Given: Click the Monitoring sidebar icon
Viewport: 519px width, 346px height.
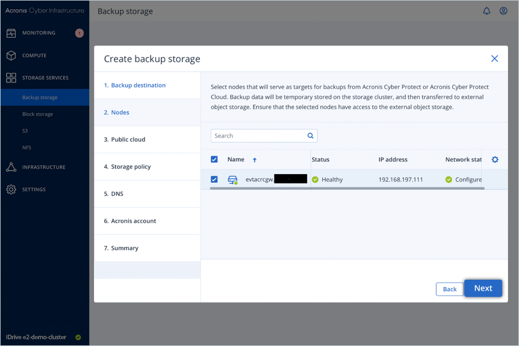Looking at the screenshot, I should coord(11,33).
